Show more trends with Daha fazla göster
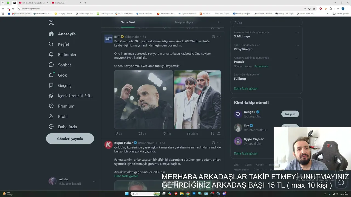 pos(246,89)
